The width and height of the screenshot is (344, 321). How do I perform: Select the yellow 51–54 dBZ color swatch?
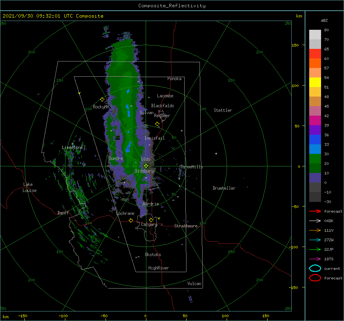point(315,82)
